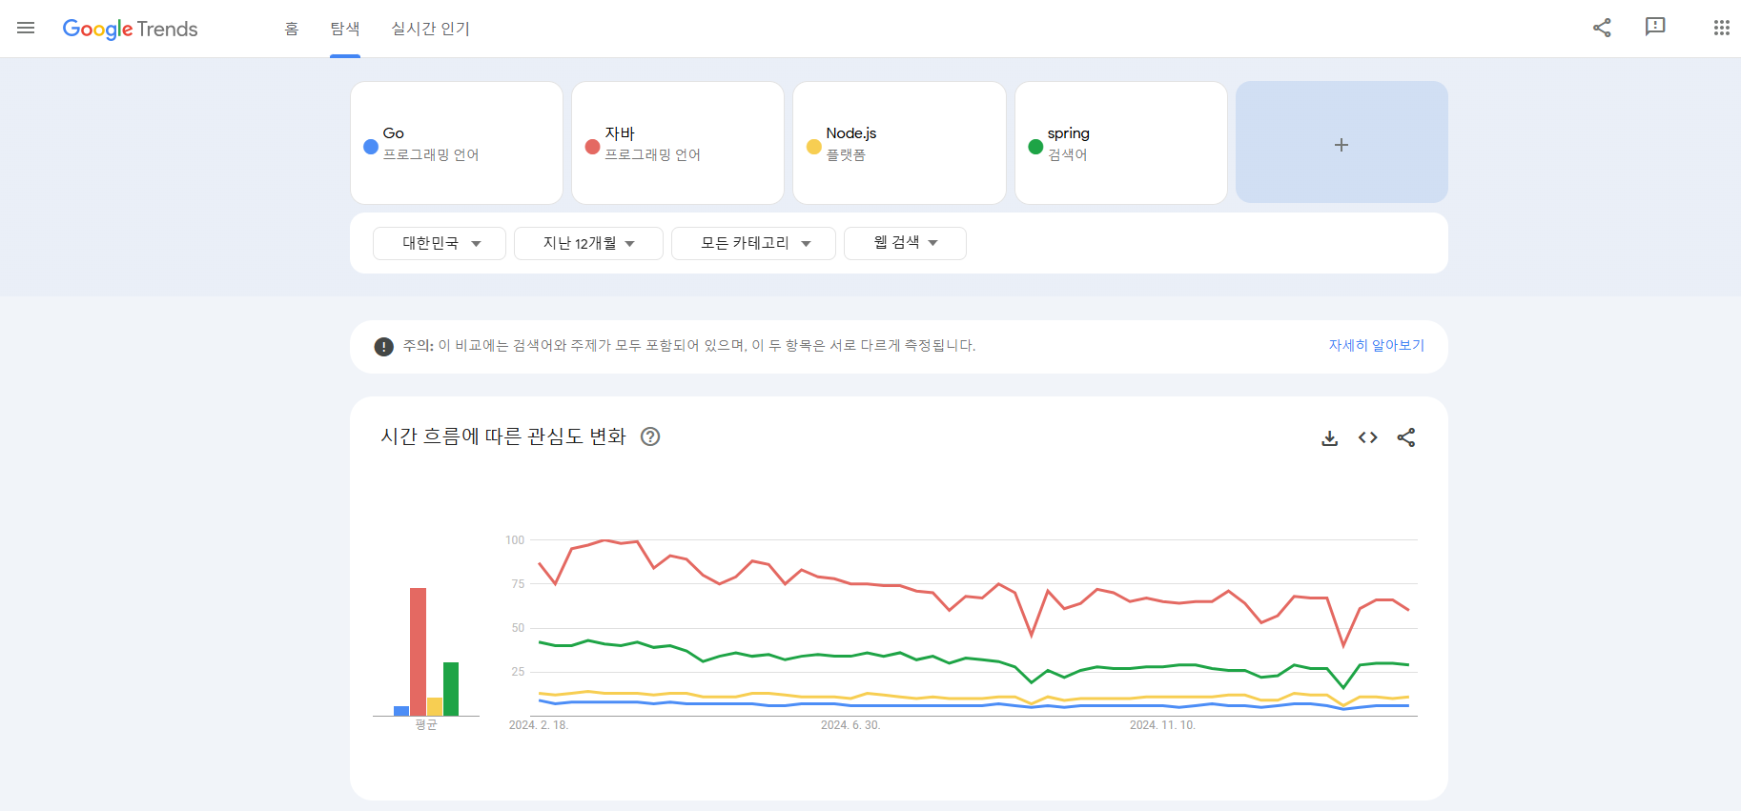Viewport: 1741px width, 811px height.
Task: Click the 평균 label under bars
Action: (x=425, y=725)
